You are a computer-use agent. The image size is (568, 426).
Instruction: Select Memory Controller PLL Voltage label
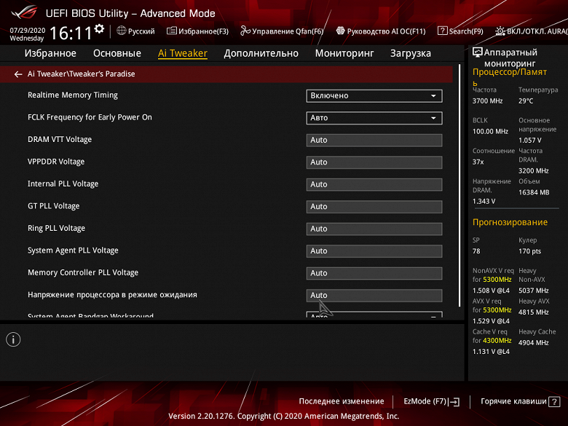click(x=83, y=272)
